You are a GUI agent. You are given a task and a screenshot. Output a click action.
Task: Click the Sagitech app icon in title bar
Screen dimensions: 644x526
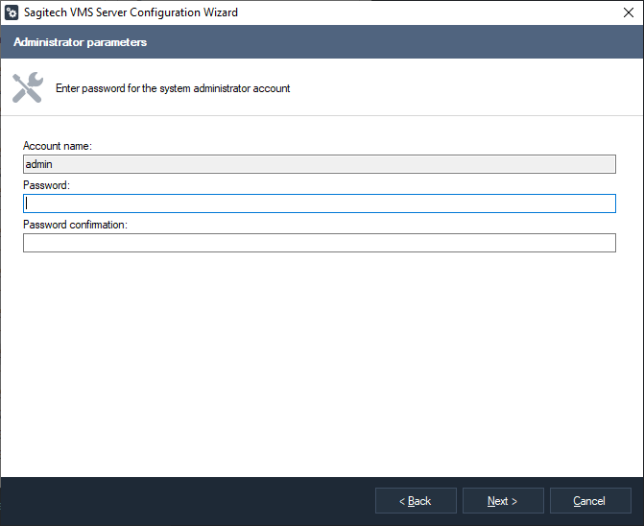12,12
